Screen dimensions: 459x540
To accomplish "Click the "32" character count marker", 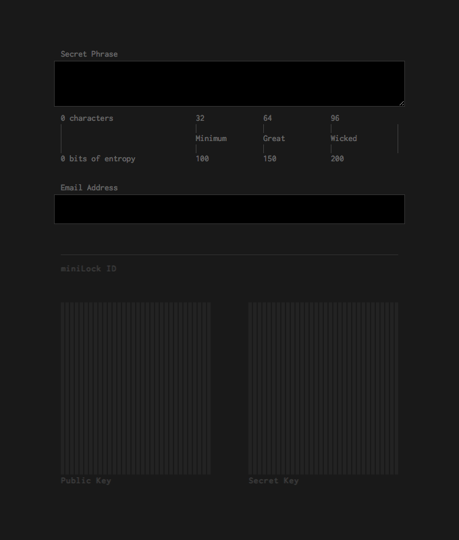I will click(x=200, y=118).
